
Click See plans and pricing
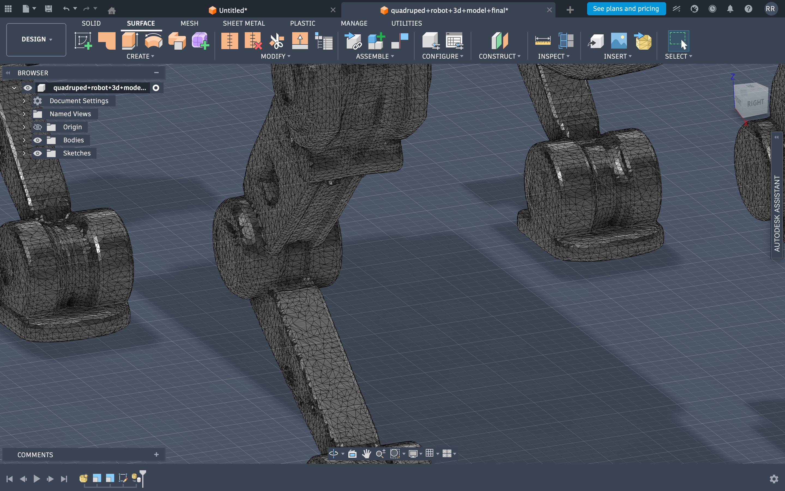(x=626, y=9)
